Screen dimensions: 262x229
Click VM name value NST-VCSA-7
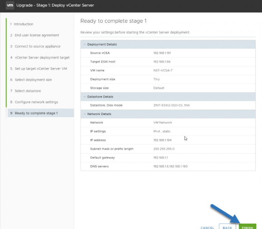click(x=163, y=71)
